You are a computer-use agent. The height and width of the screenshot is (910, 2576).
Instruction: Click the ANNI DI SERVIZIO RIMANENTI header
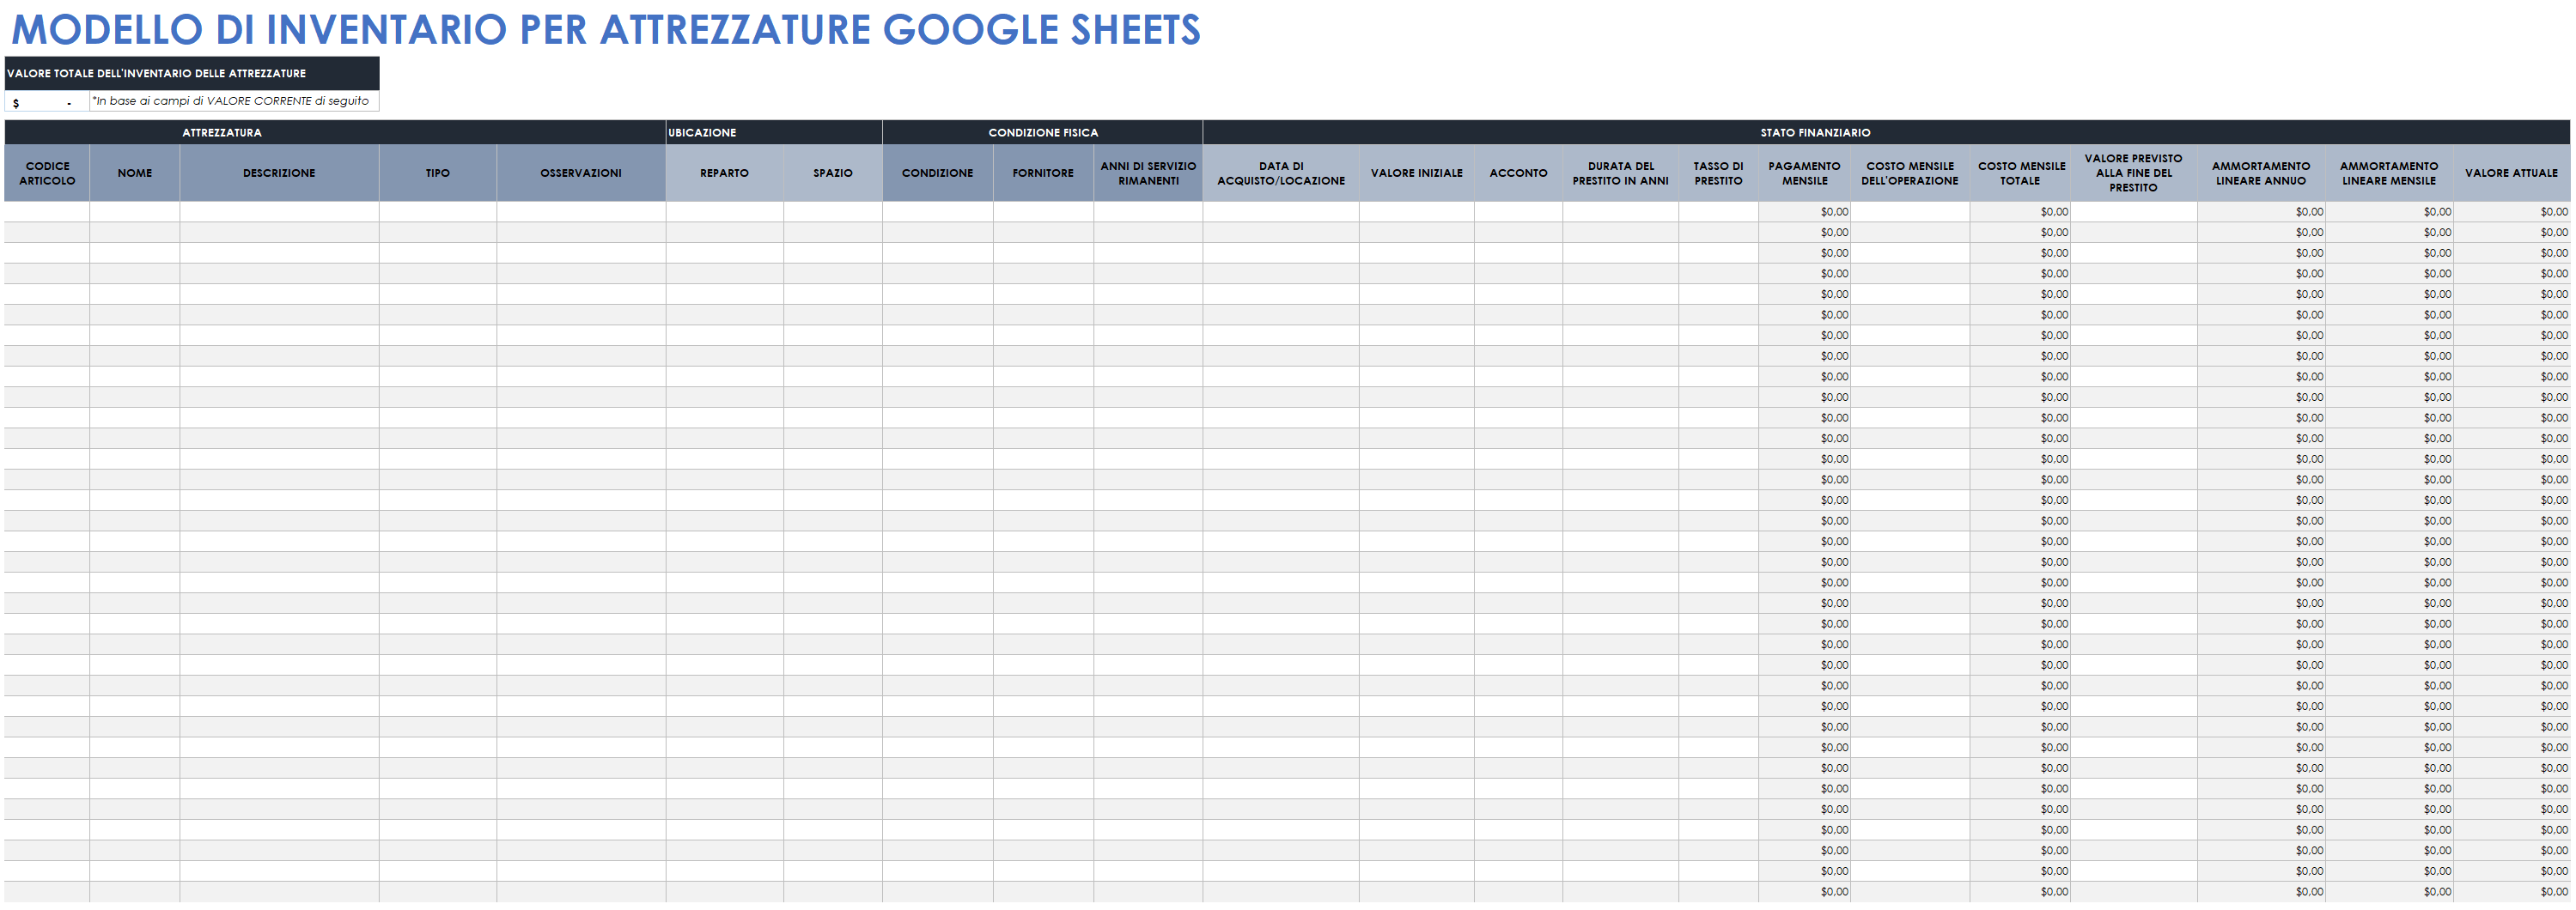tap(1148, 173)
